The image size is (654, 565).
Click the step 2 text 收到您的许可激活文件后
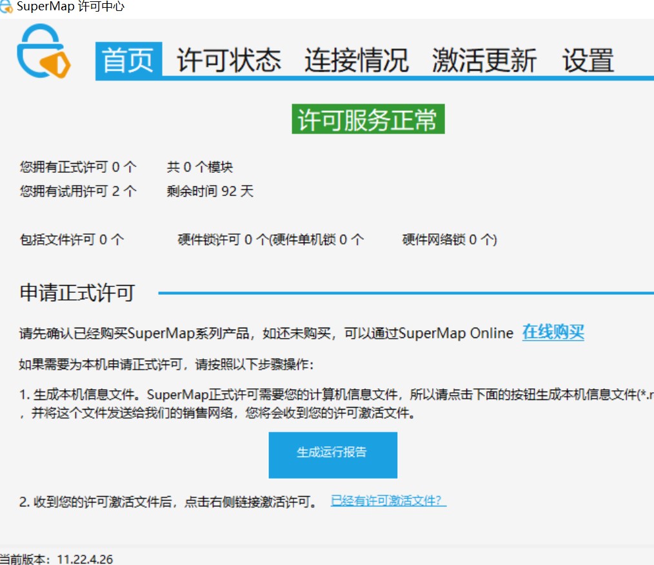pyautogui.click(x=102, y=502)
